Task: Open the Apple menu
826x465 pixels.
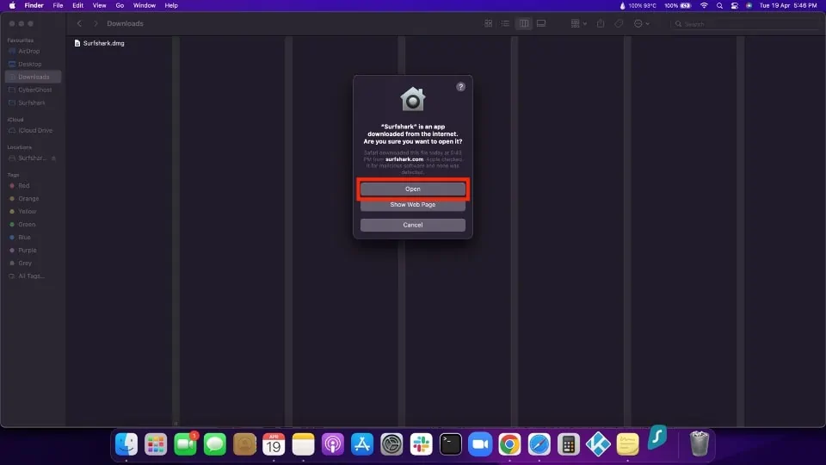Action: tap(11, 5)
